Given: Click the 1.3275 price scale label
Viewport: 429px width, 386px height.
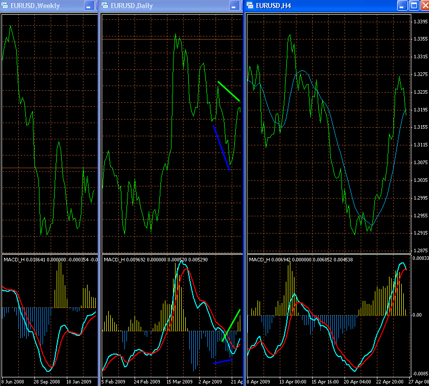Looking at the screenshot, I should coord(421,74).
